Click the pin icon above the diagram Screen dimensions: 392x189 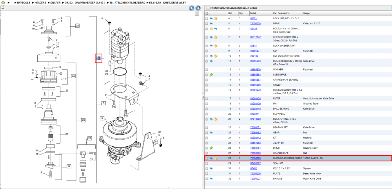click(3, 8)
